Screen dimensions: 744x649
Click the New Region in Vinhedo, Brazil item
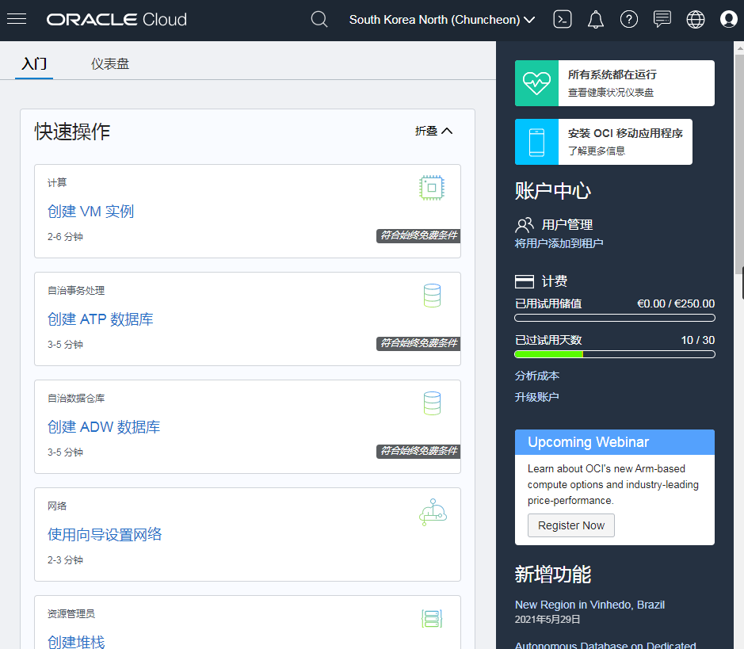[x=589, y=605]
